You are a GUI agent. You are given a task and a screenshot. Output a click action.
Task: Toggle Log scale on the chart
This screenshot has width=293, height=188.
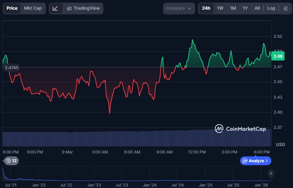click(271, 8)
